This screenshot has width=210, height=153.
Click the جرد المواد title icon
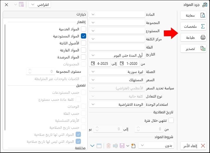[205, 5]
